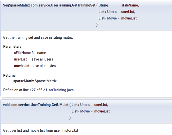Open User type link in GetTrainingSet signature
The height and width of the screenshot is (135, 172).
tap(111, 12)
